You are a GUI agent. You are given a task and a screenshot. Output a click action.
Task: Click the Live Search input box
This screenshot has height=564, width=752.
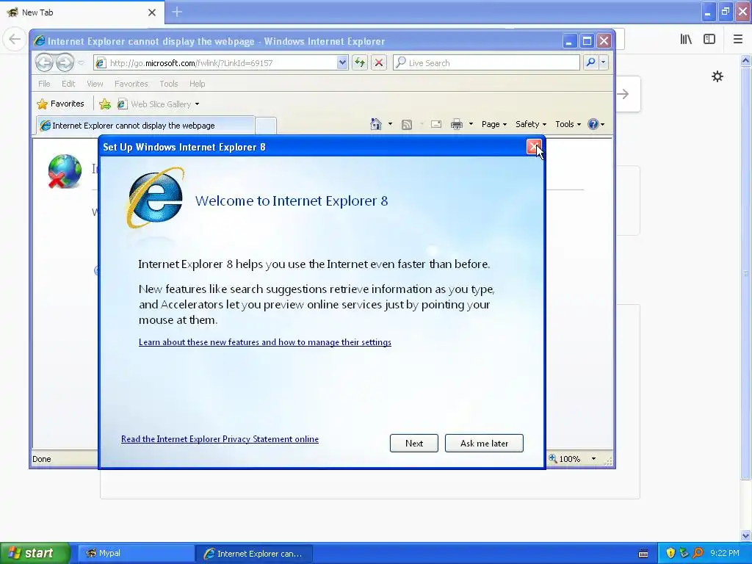tap(486, 63)
